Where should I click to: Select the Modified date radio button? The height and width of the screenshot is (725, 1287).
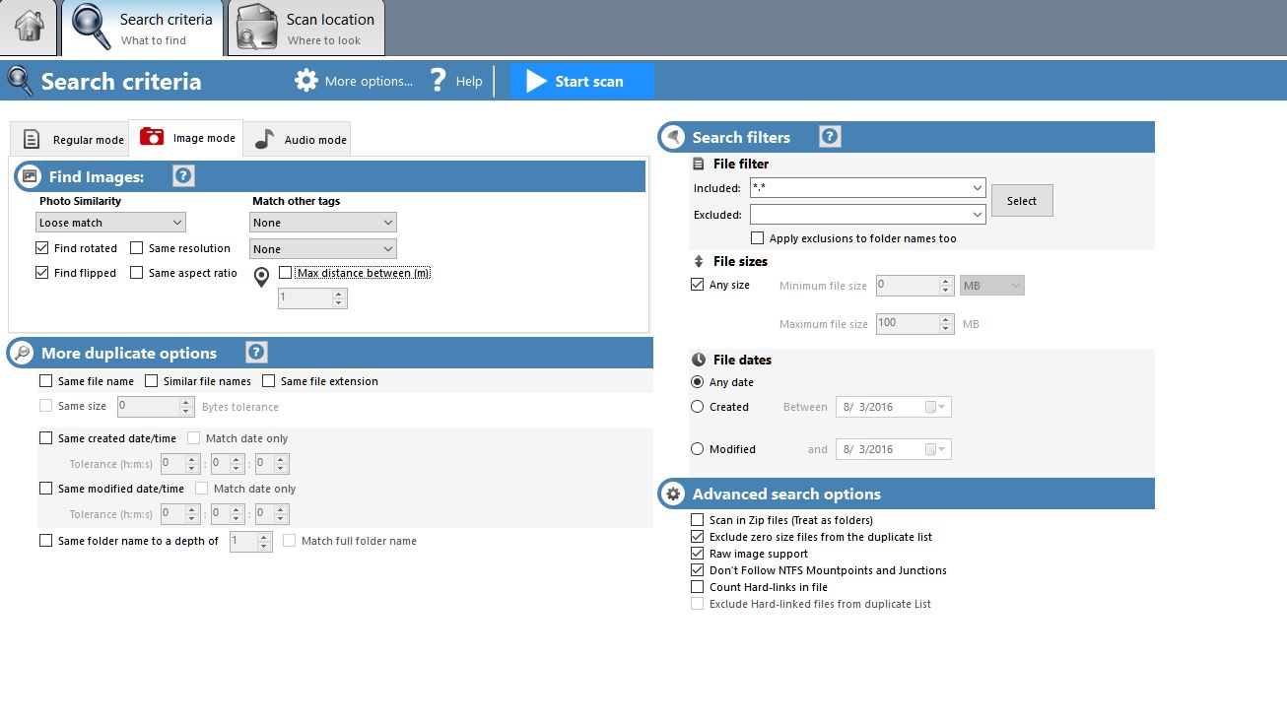(x=698, y=449)
